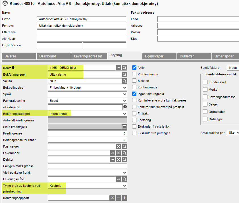This screenshot has width=239, height=203.
Task: Expand the Språk dropdown
Action: [87, 94]
